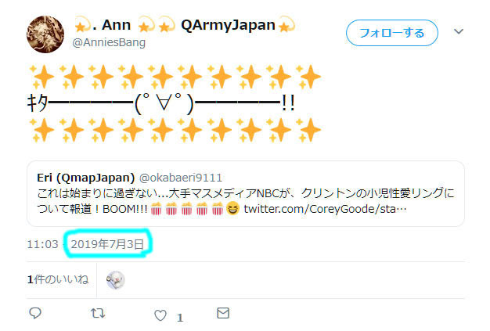Click the Eri (QmapJapan) author name
The height and width of the screenshot is (331, 490).
85,178
